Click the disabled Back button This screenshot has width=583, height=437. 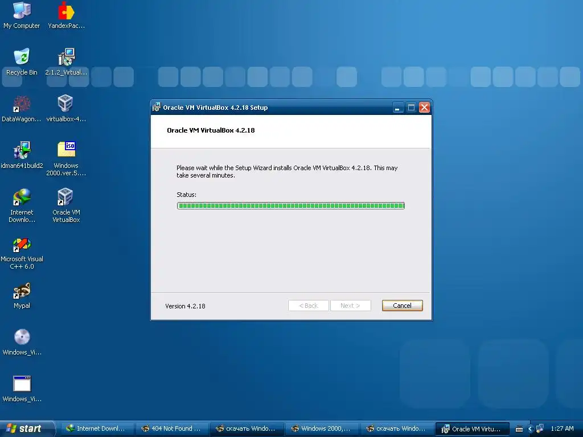click(309, 306)
